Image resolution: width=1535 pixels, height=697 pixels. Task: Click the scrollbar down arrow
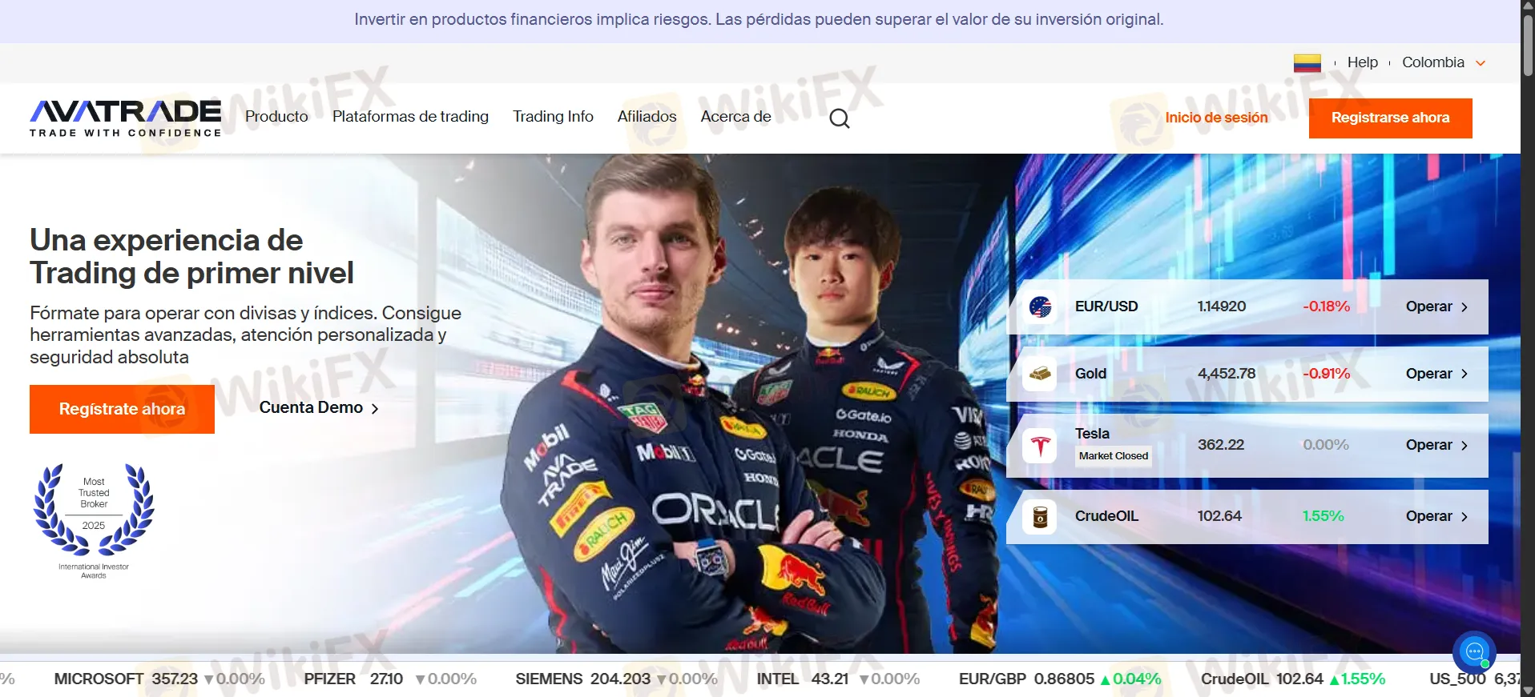[x=1528, y=691]
